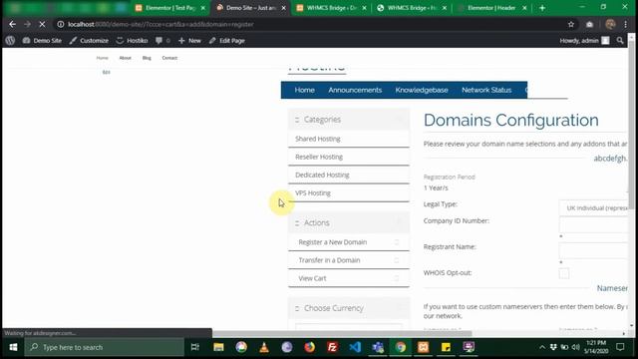Open Hostiko in the admin bar

[133, 40]
